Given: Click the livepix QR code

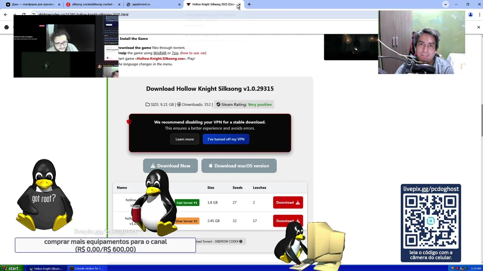Looking at the screenshot, I should pyautogui.click(x=431, y=221).
